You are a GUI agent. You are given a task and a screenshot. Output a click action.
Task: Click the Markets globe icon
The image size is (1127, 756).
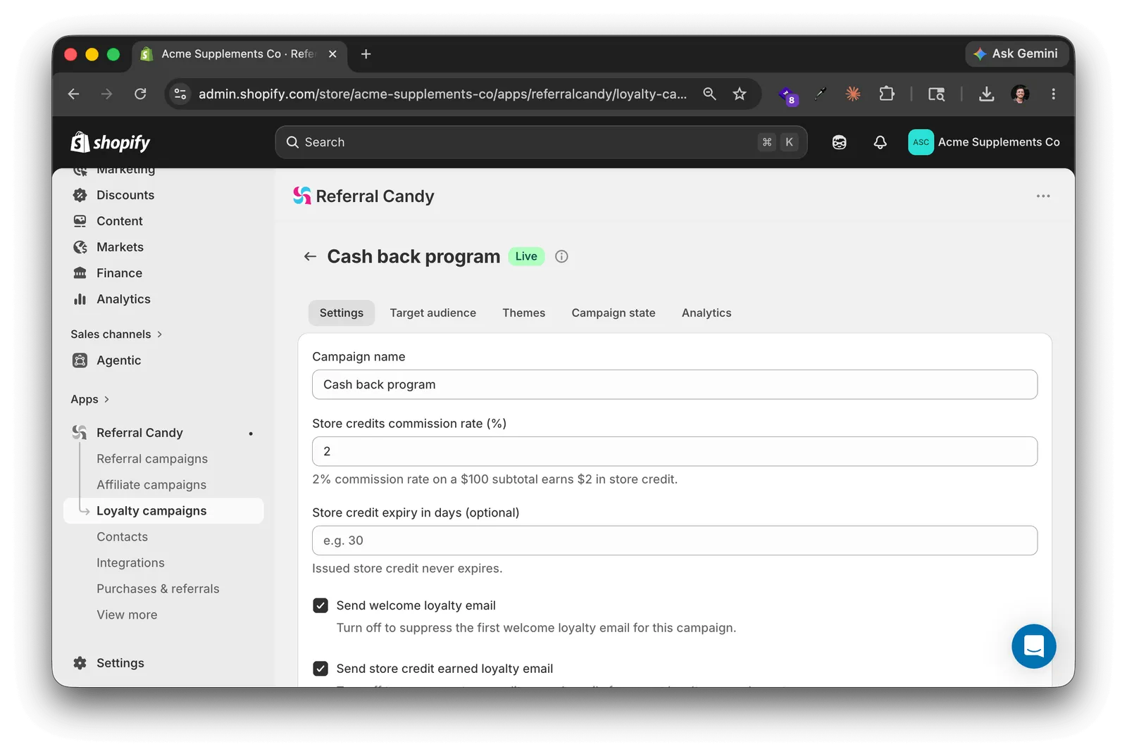click(80, 247)
